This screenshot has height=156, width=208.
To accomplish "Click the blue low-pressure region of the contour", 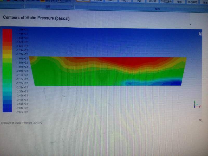I will click(172, 83).
